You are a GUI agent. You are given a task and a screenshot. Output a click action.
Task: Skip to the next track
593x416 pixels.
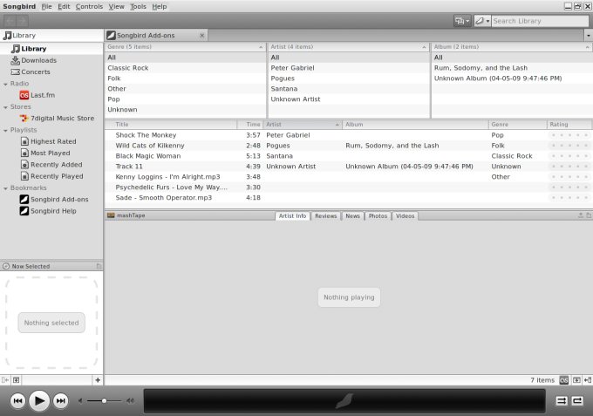tap(60, 400)
